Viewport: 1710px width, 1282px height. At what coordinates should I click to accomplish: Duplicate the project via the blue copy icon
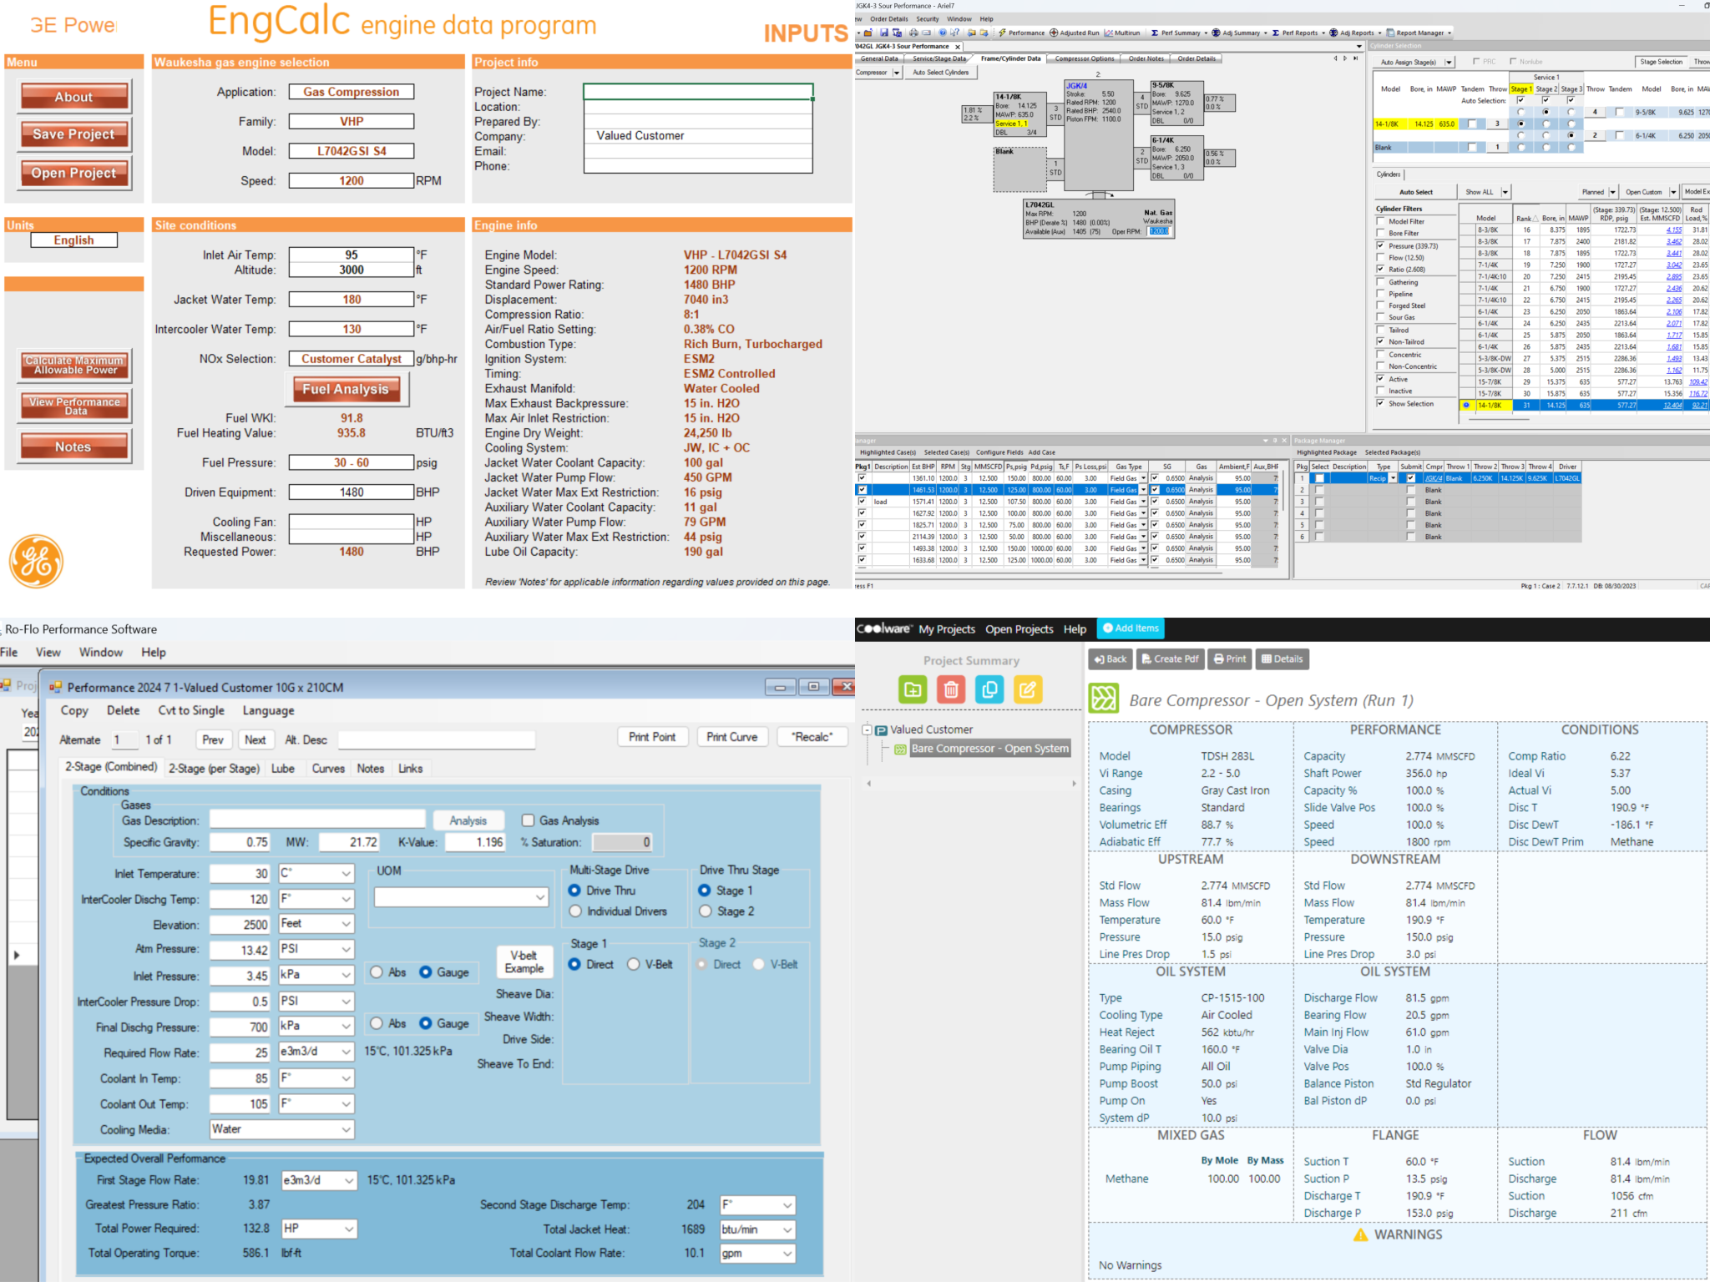990,689
